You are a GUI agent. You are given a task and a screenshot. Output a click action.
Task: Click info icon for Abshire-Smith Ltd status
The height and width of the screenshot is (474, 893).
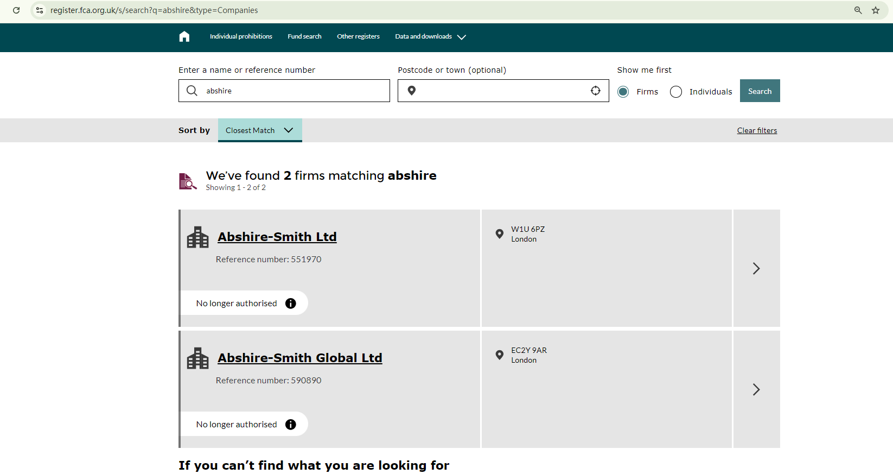click(291, 304)
